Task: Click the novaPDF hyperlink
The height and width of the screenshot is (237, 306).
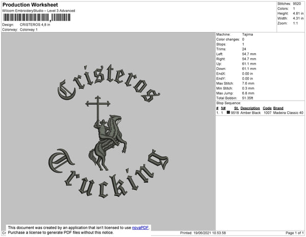Action: [140, 228]
